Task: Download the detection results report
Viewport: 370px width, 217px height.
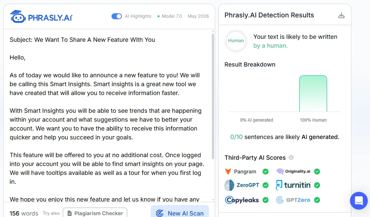Action: 341,15
